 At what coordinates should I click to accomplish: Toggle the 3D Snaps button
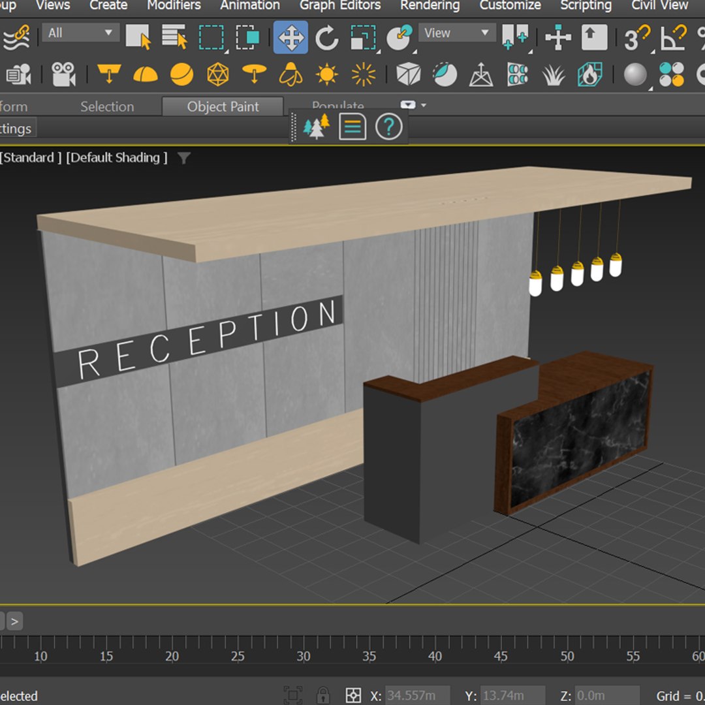click(637, 38)
